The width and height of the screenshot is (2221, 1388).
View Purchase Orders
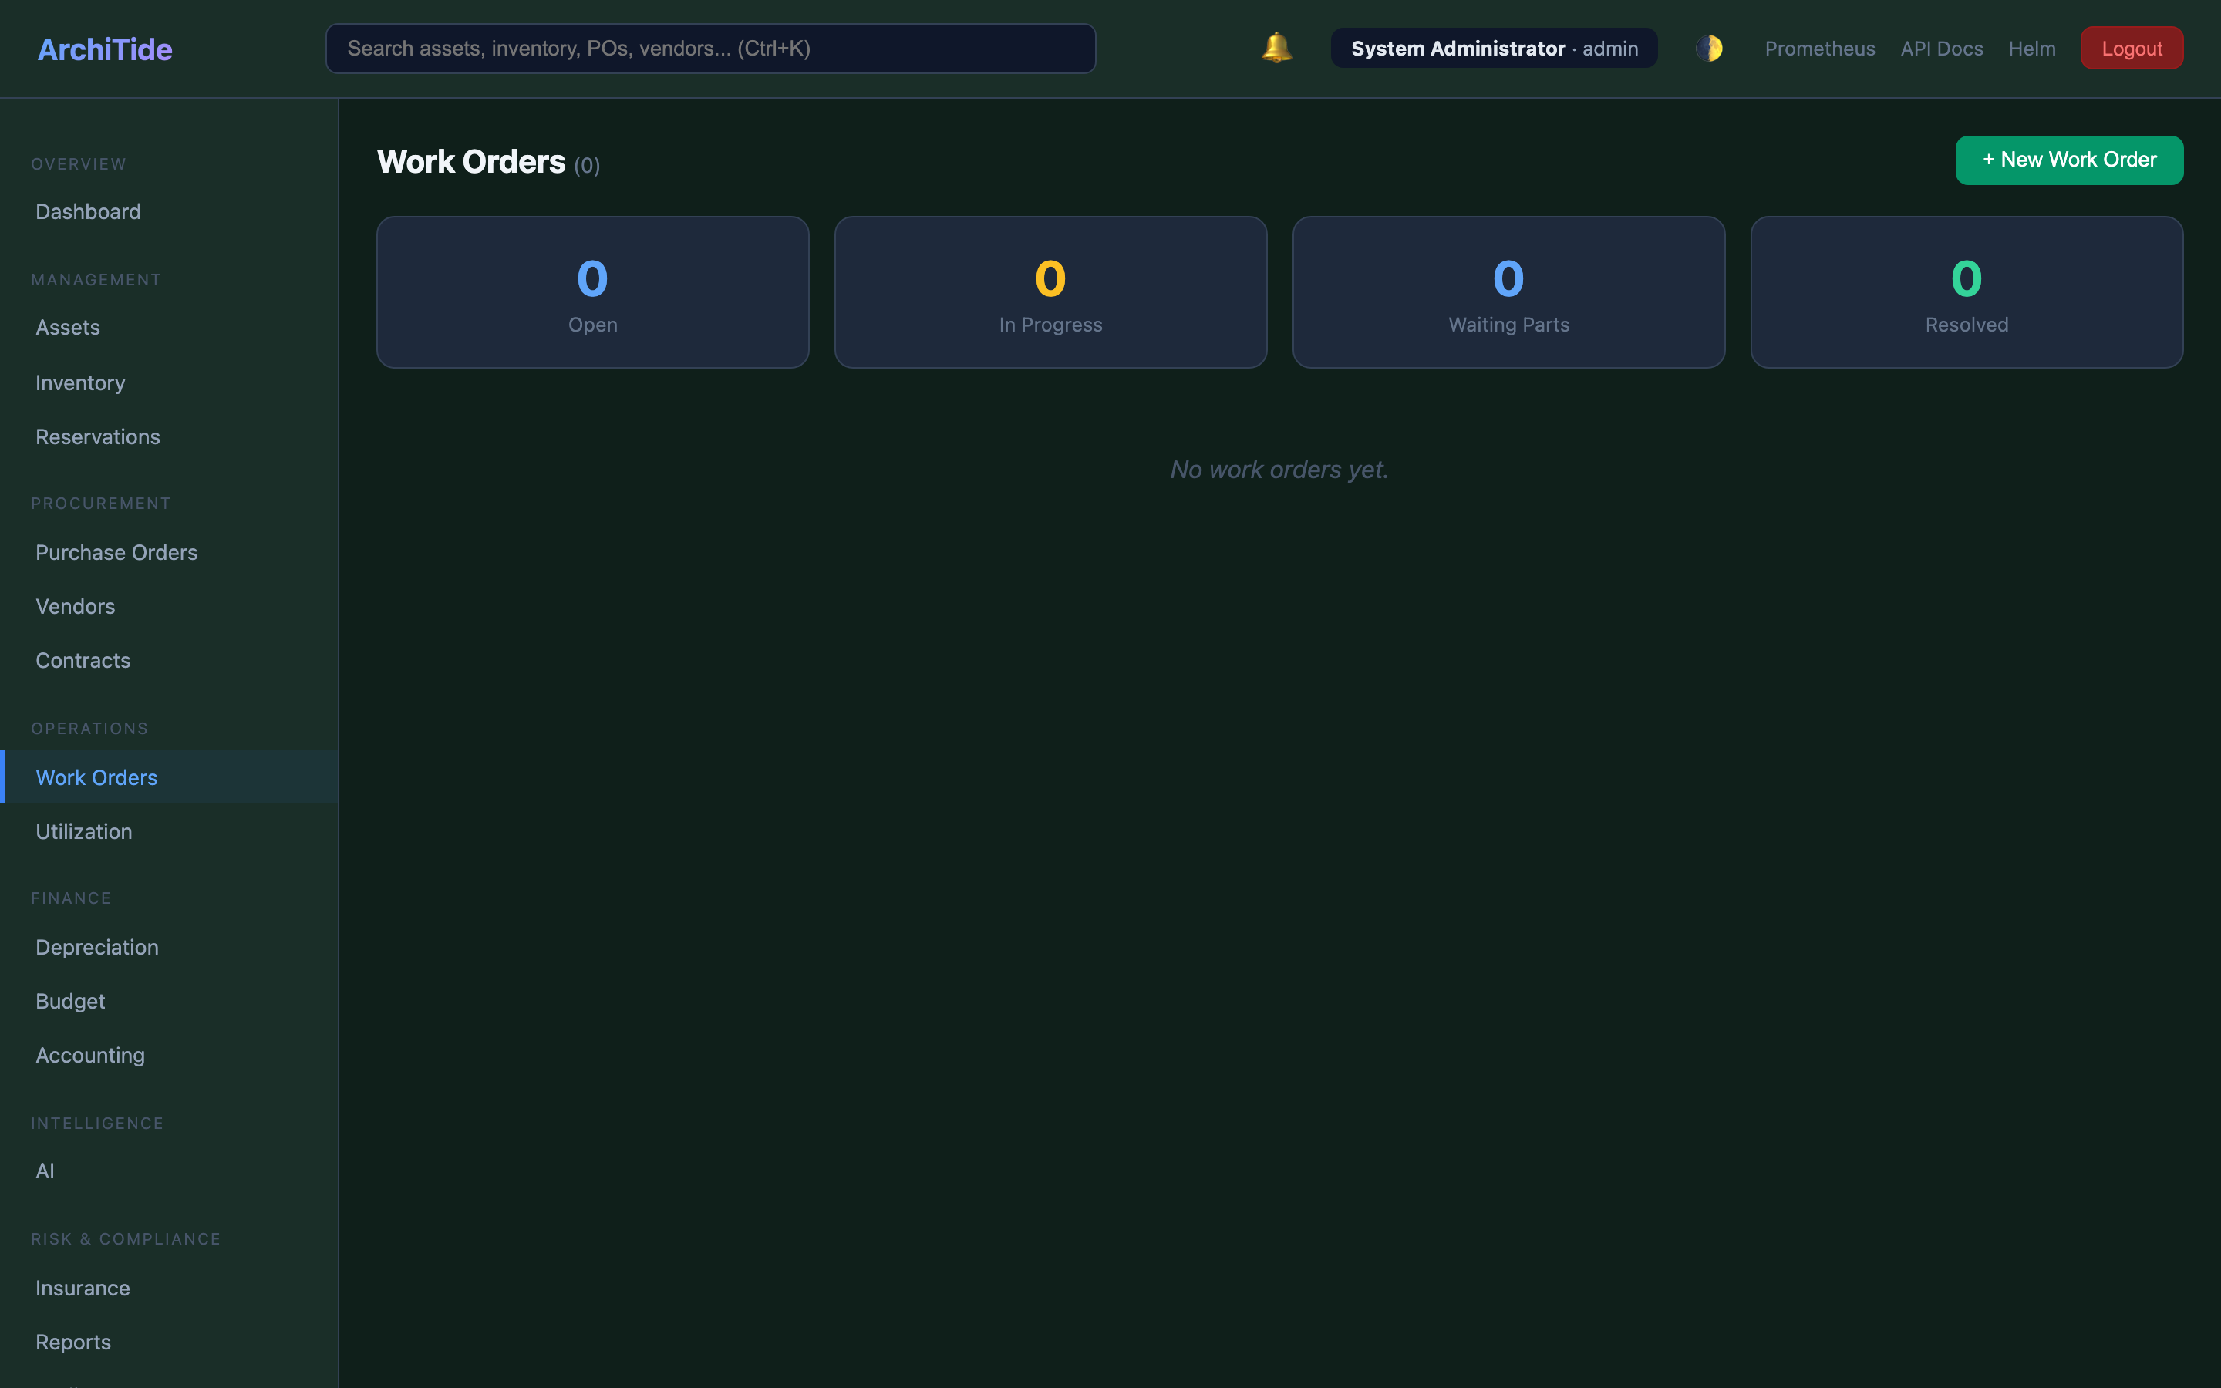pos(116,551)
